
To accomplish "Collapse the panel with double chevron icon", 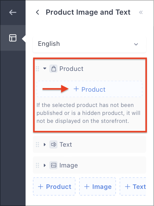I will 141,12.
